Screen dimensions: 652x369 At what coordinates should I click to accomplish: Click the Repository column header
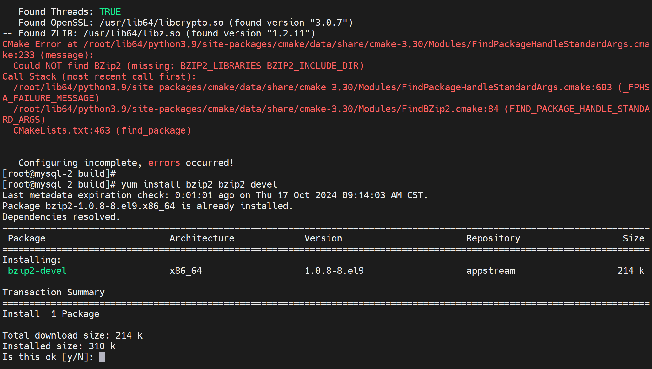tap(493, 238)
